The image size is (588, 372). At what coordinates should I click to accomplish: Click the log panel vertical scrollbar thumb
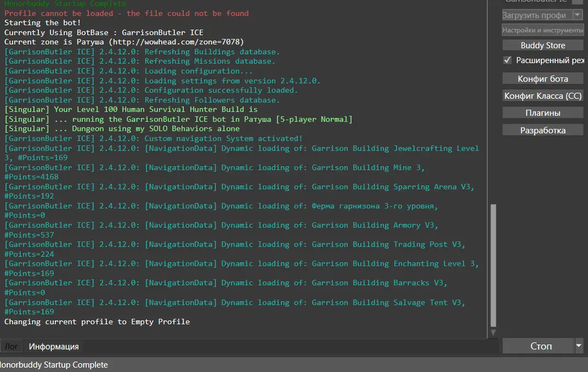493,266
